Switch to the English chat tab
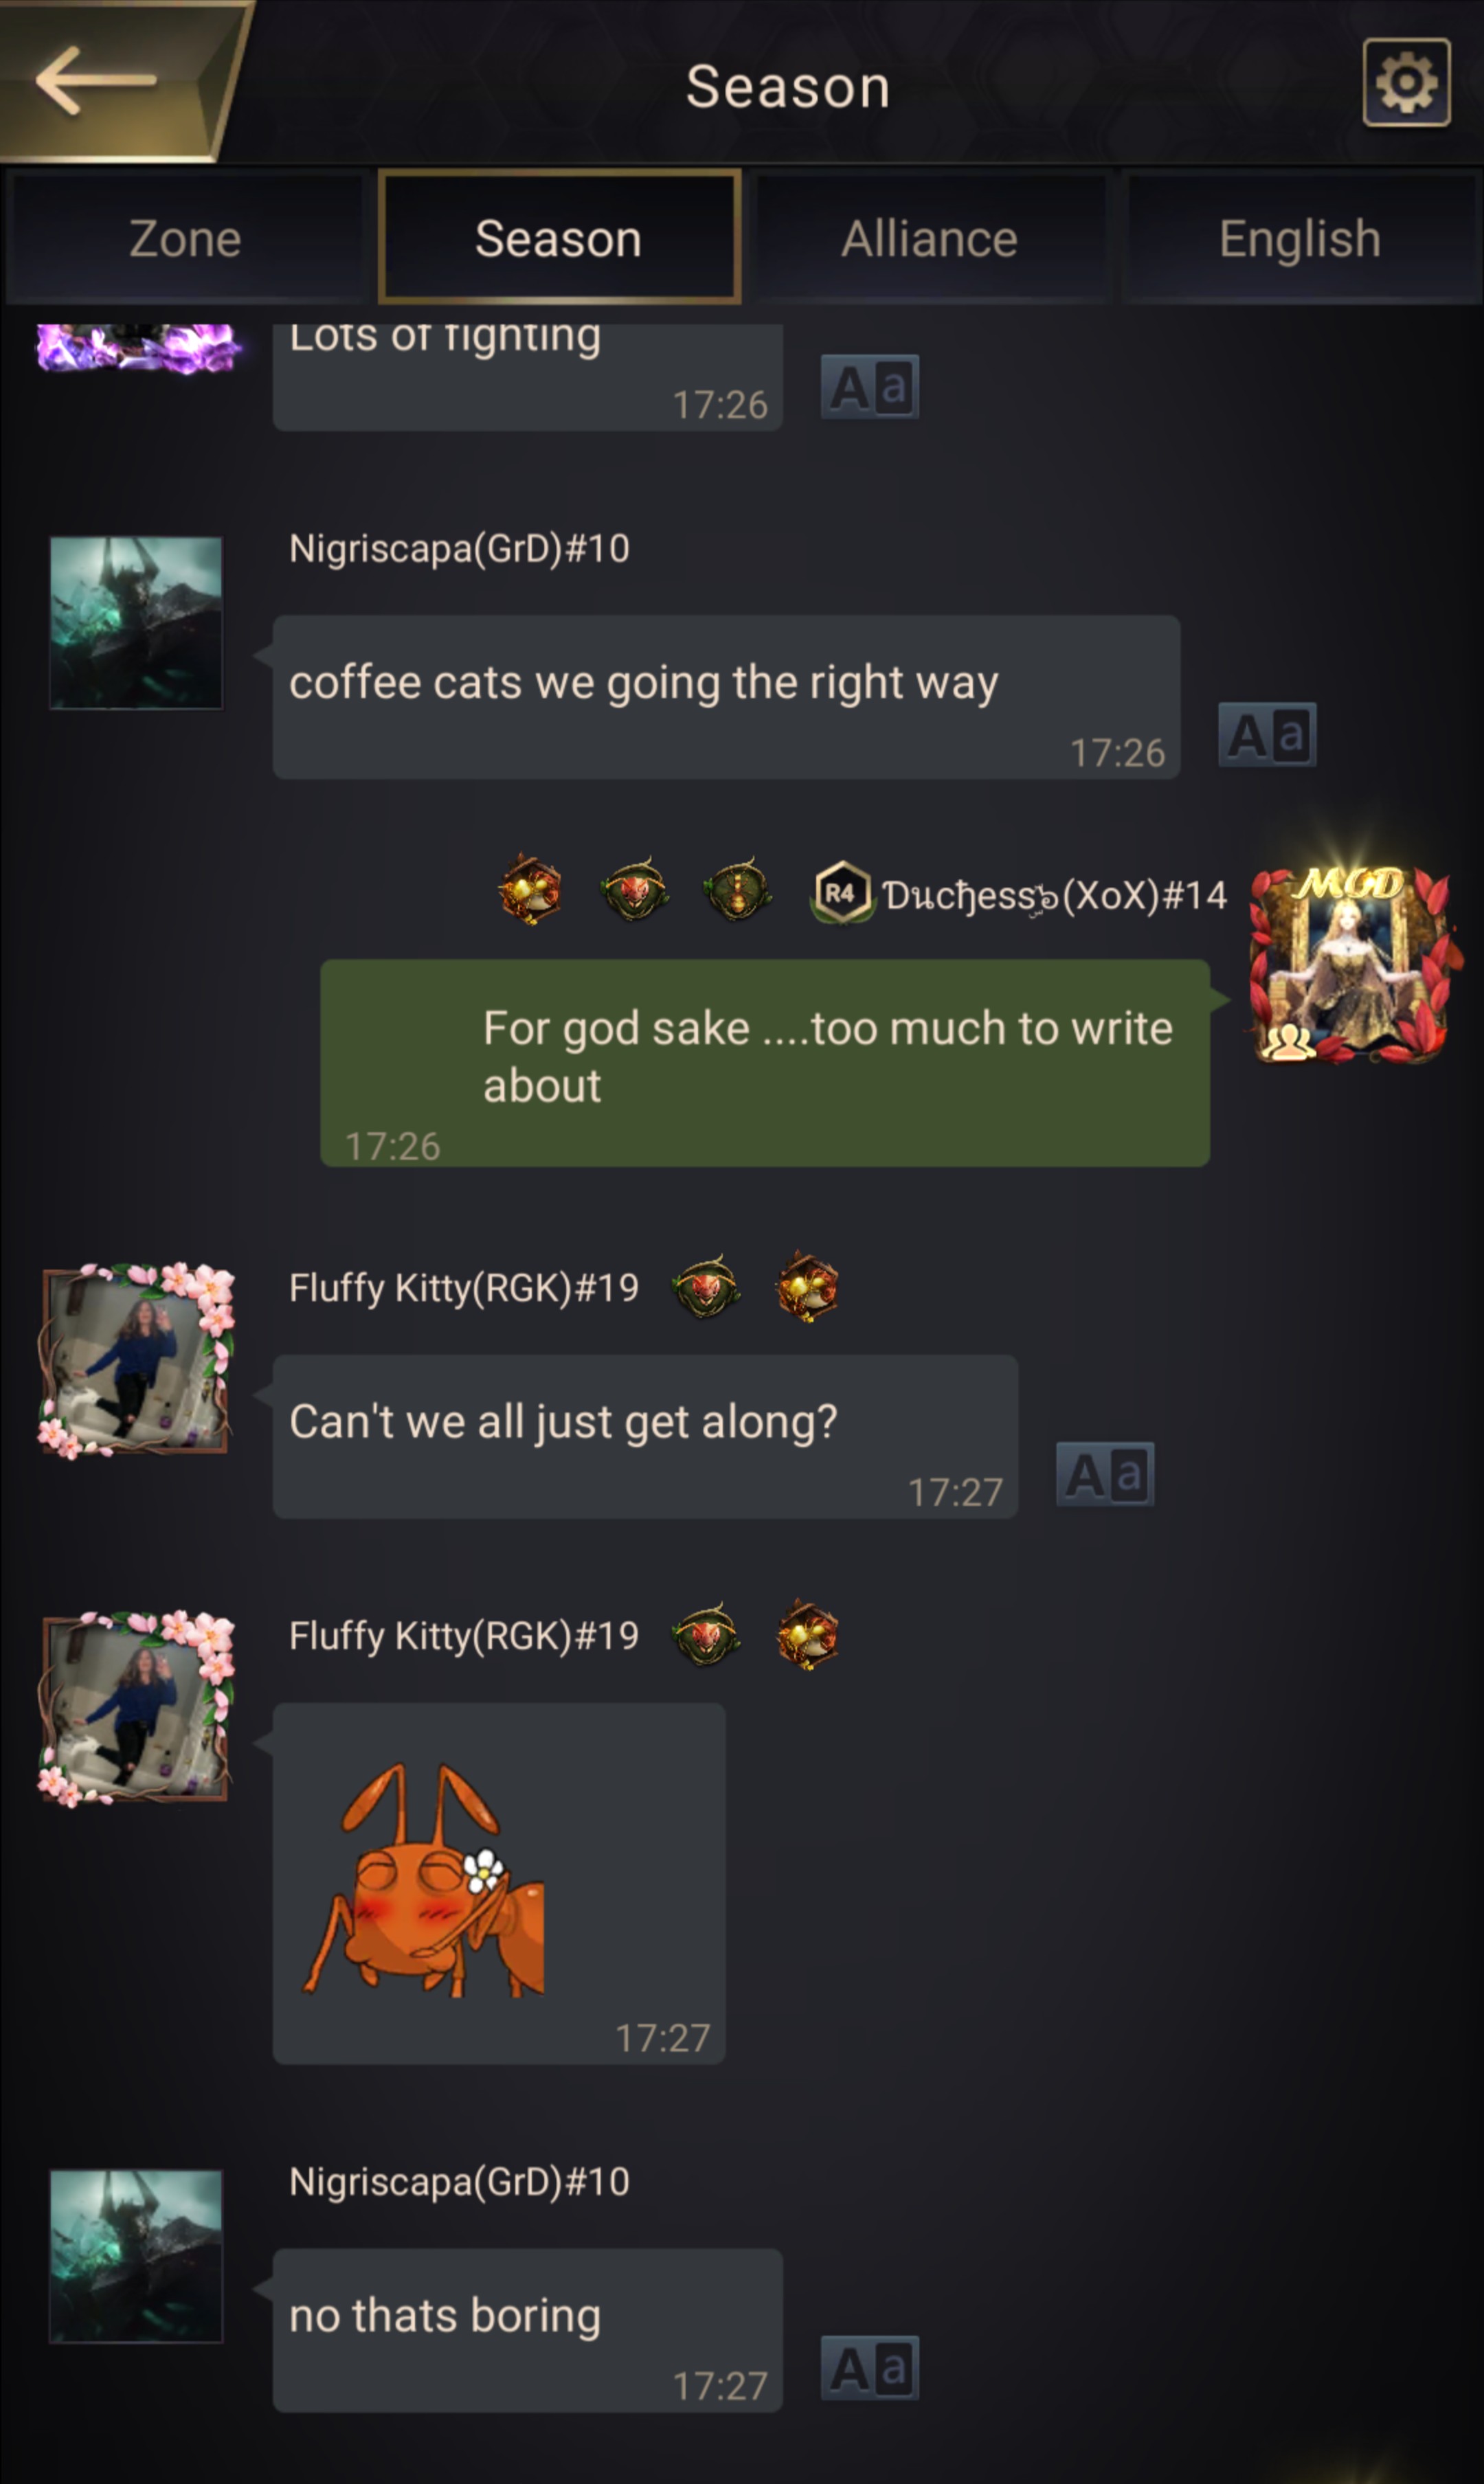The height and width of the screenshot is (2484, 1484). click(x=1300, y=238)
